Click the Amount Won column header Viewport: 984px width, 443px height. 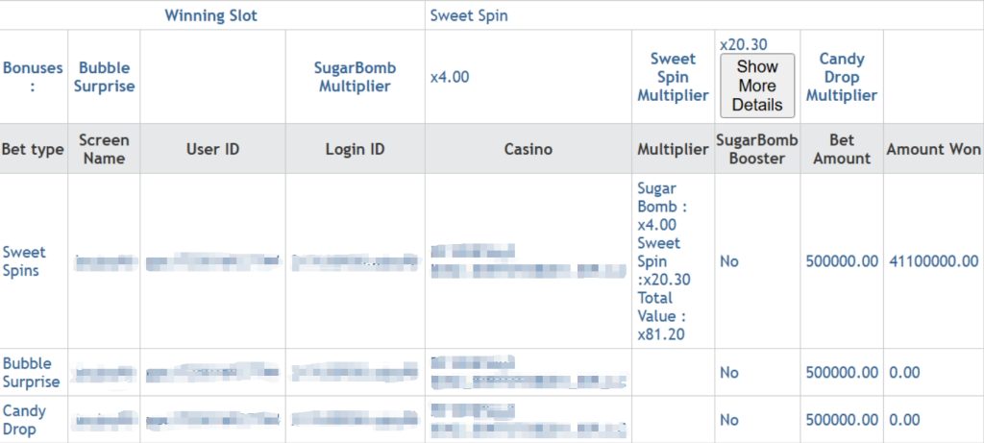[x=933, y=149]
